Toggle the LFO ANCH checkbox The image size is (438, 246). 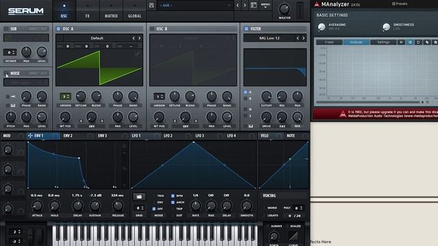(172, 202)
